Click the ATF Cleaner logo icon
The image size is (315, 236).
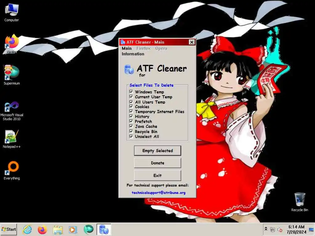(x=129, y=69)
